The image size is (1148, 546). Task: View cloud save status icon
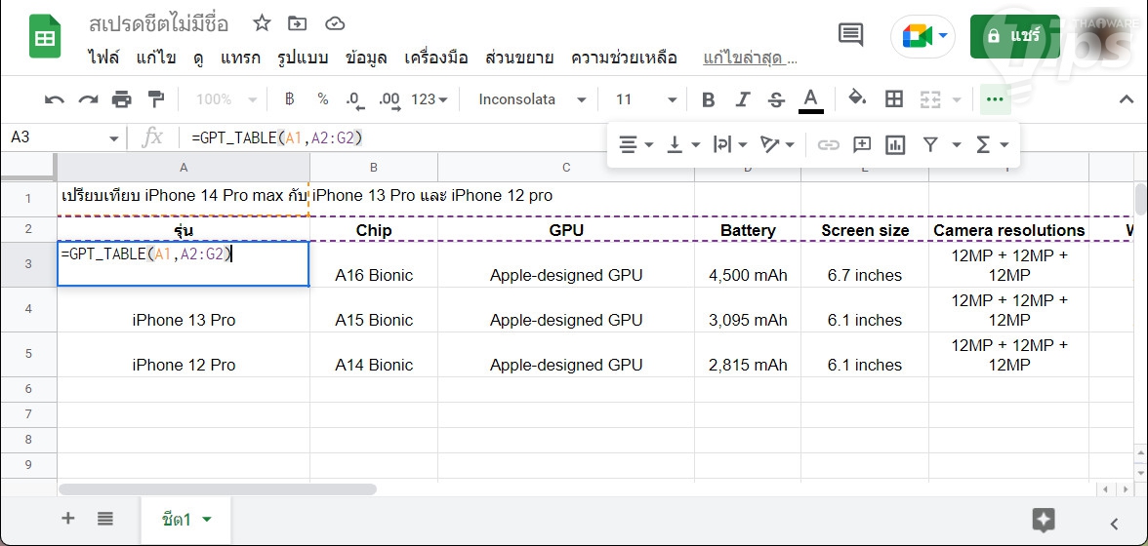point(335,23)
